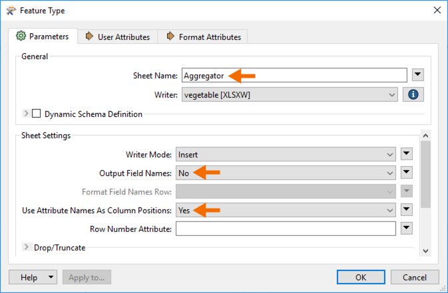This screenshot has width=448, height=293.
Task: Click the writer info icon button
Action: click(413, 94)
